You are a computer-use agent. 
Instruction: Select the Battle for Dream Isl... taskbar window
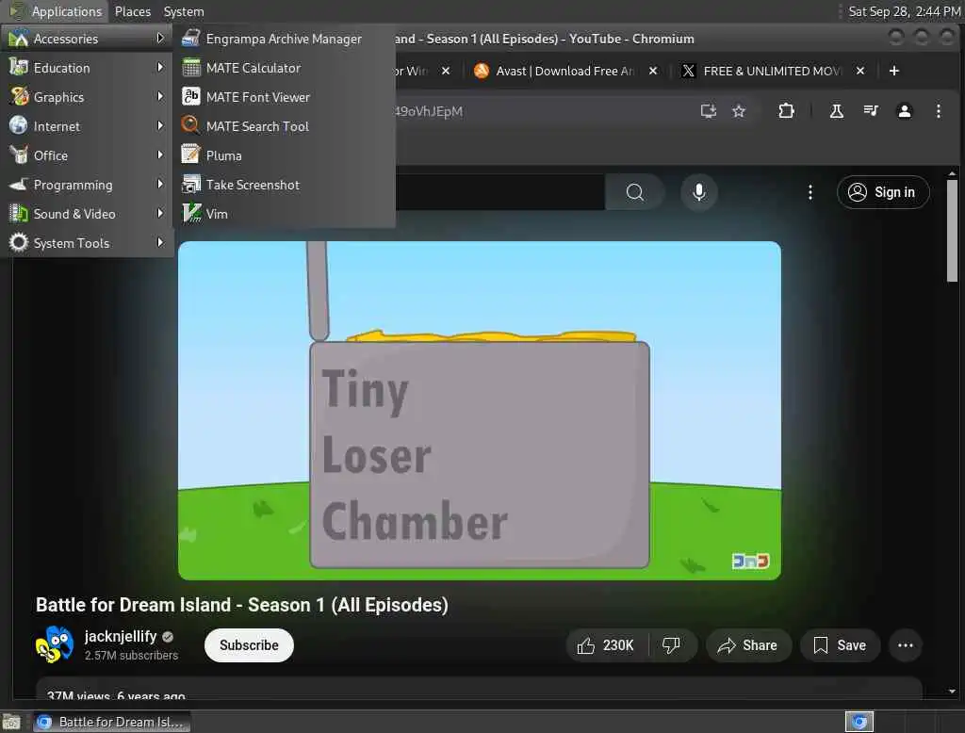[x=112, y=722]
